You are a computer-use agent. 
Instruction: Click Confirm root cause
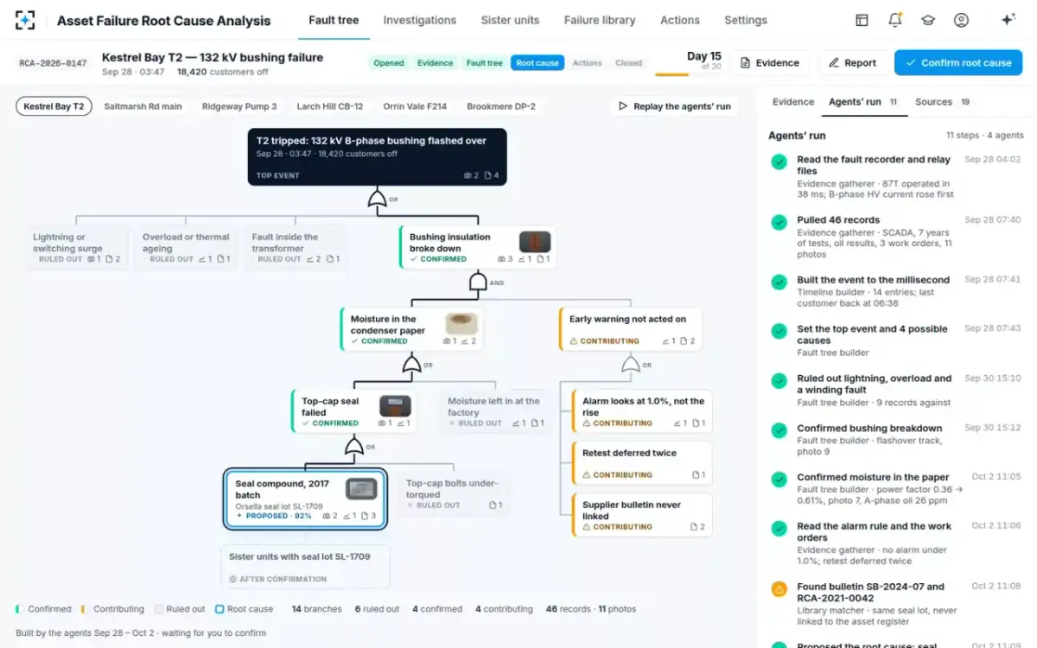(x=957, y=63)
